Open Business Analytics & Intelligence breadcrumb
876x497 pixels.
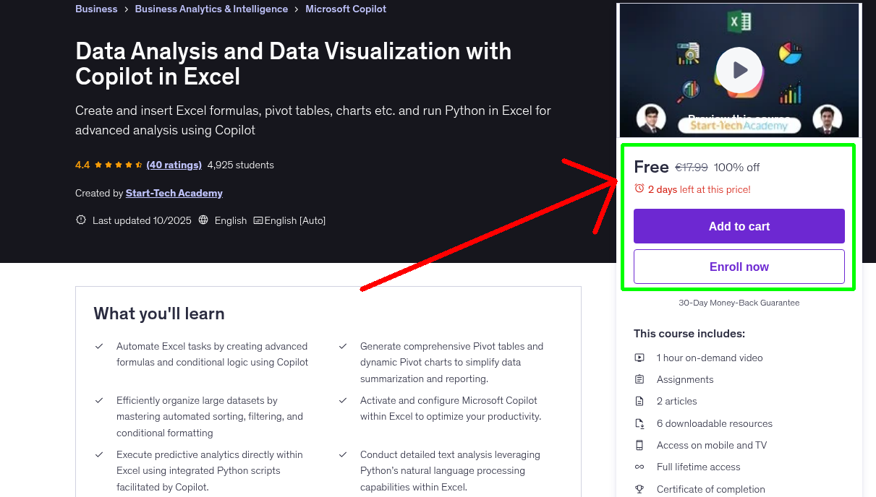coord(211,8)
